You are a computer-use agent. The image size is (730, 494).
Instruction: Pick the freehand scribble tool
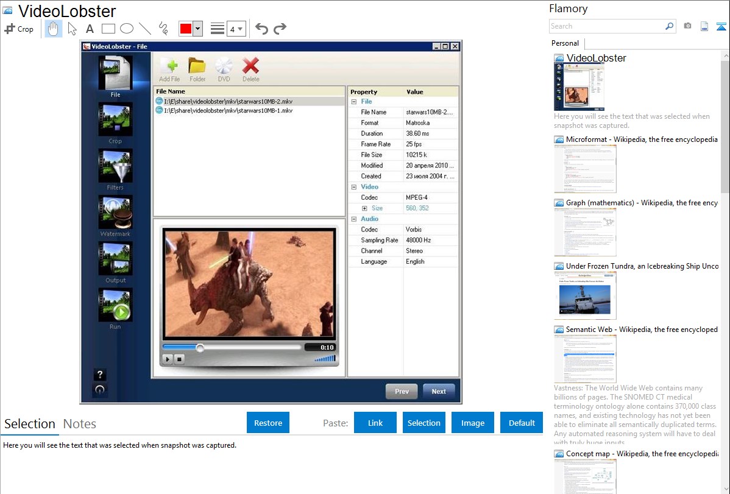click(163, 29)
